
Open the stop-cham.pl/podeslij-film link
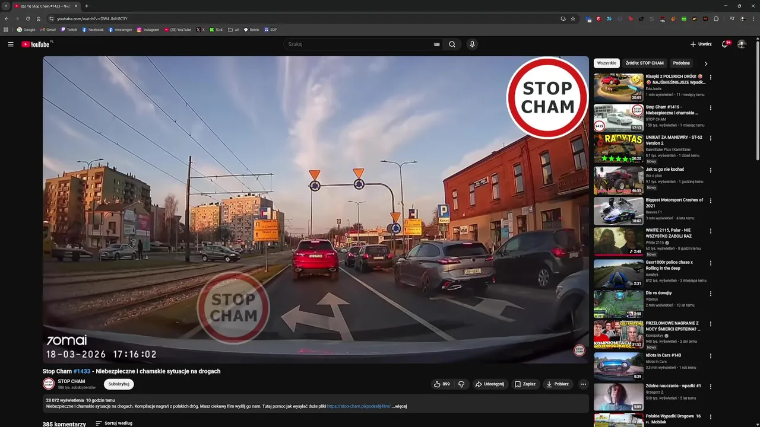coord(359,406)
